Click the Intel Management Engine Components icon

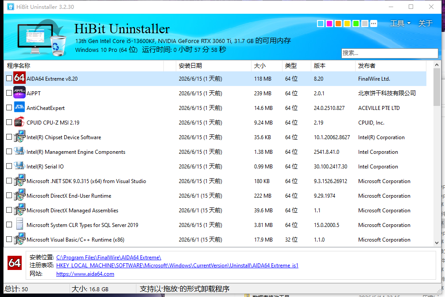[19, 152]
